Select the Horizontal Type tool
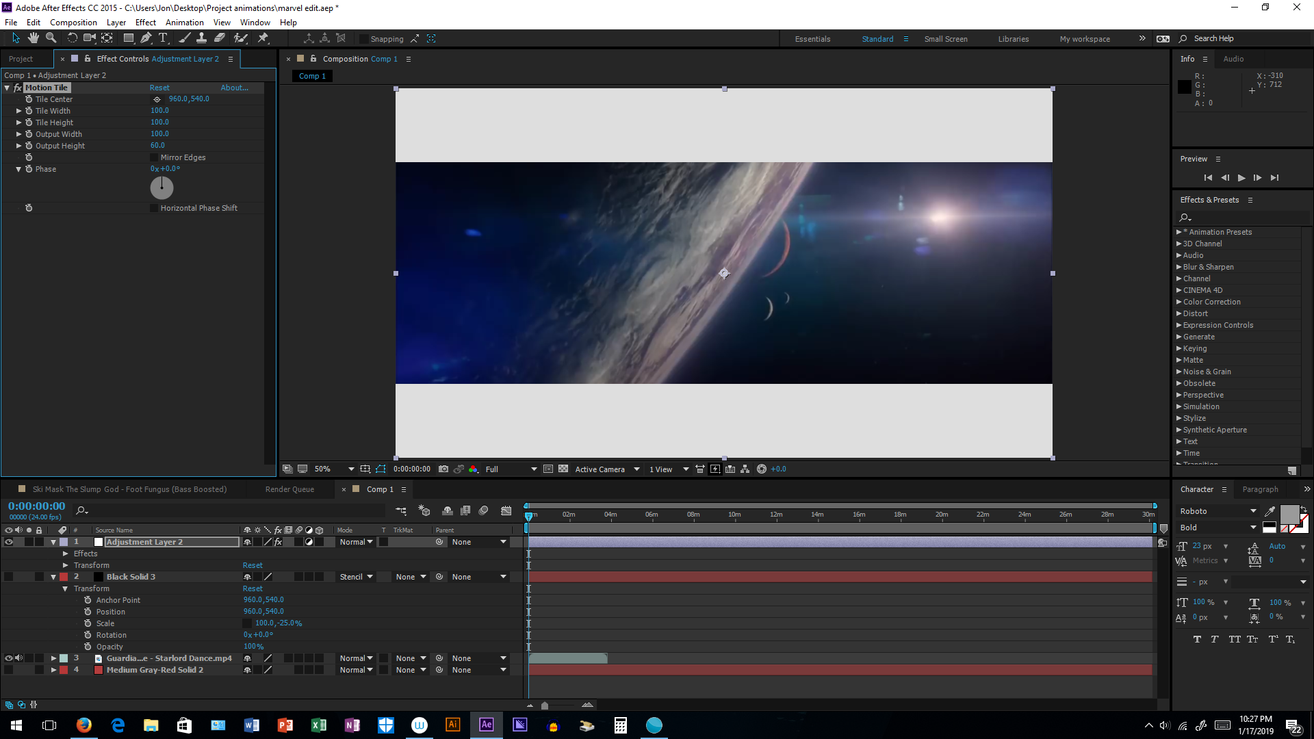Viewport: 1314px width, 739px height. pyautogui.click(x=163, y=38)
